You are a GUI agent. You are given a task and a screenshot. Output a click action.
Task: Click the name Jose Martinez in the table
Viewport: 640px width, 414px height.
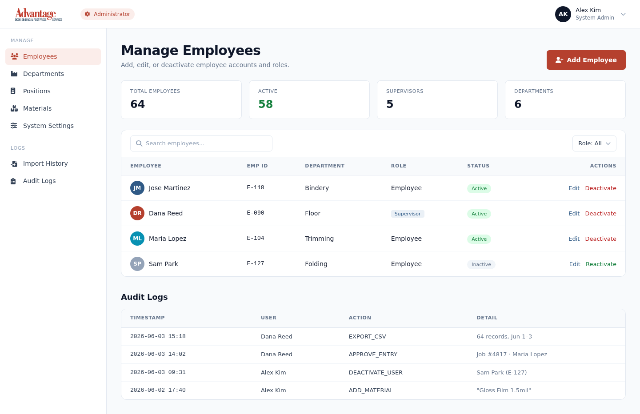tap(170, 188)
